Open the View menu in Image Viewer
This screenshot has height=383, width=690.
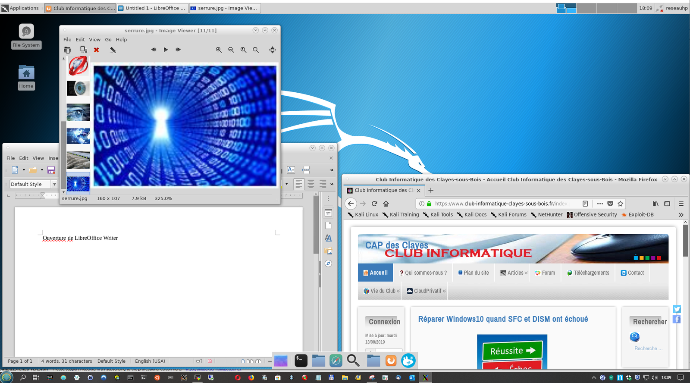(95, 40)
